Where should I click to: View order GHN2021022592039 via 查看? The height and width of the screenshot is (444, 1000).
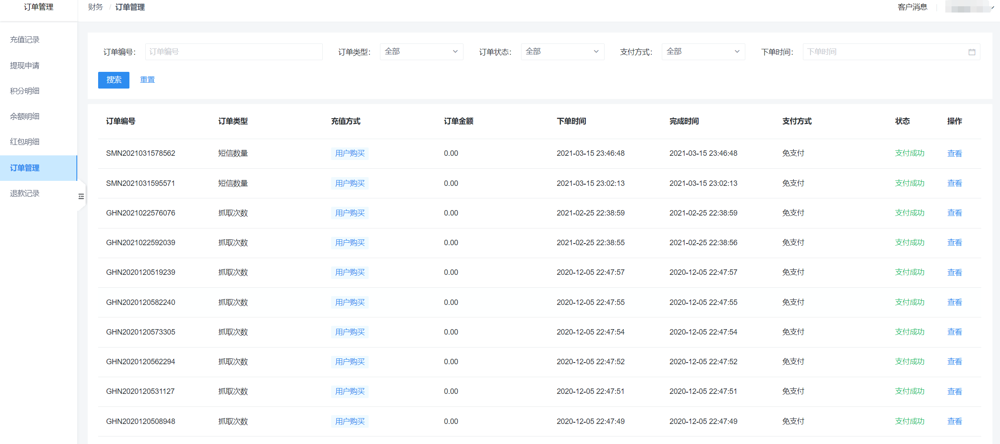(x=954, y=243)
